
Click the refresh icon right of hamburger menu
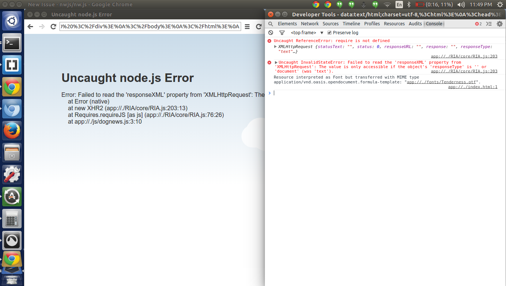pos(259,27)
